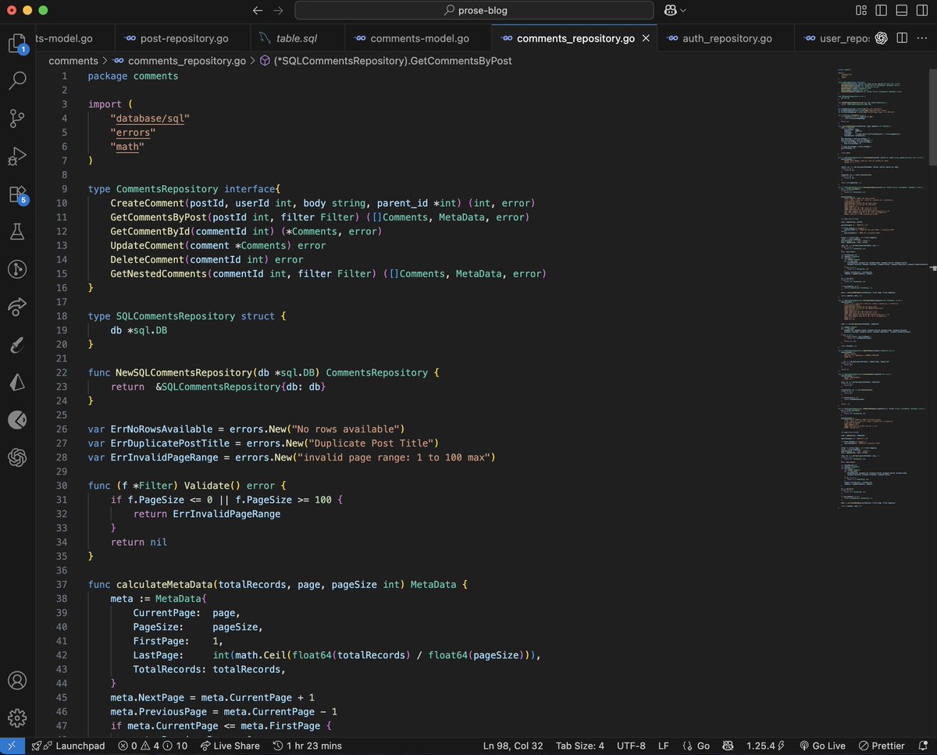This screenshot has width=937, height=755.
Task: Switch to the table.sql tab
Action: (x=297, y=38)
